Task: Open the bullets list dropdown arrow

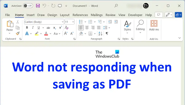Action: 85,22
